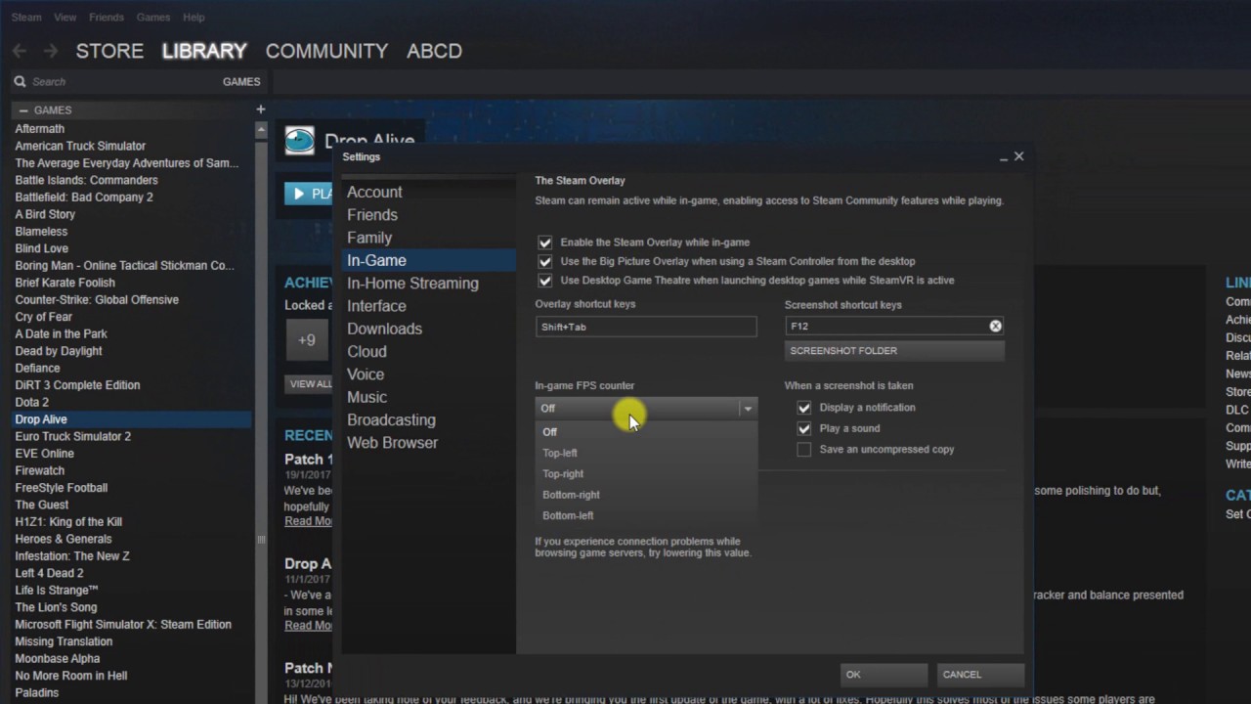Expand the In-game FPS counter dropdown arrow
Viewport: 1251px width, 704px height.
point(748,409)
